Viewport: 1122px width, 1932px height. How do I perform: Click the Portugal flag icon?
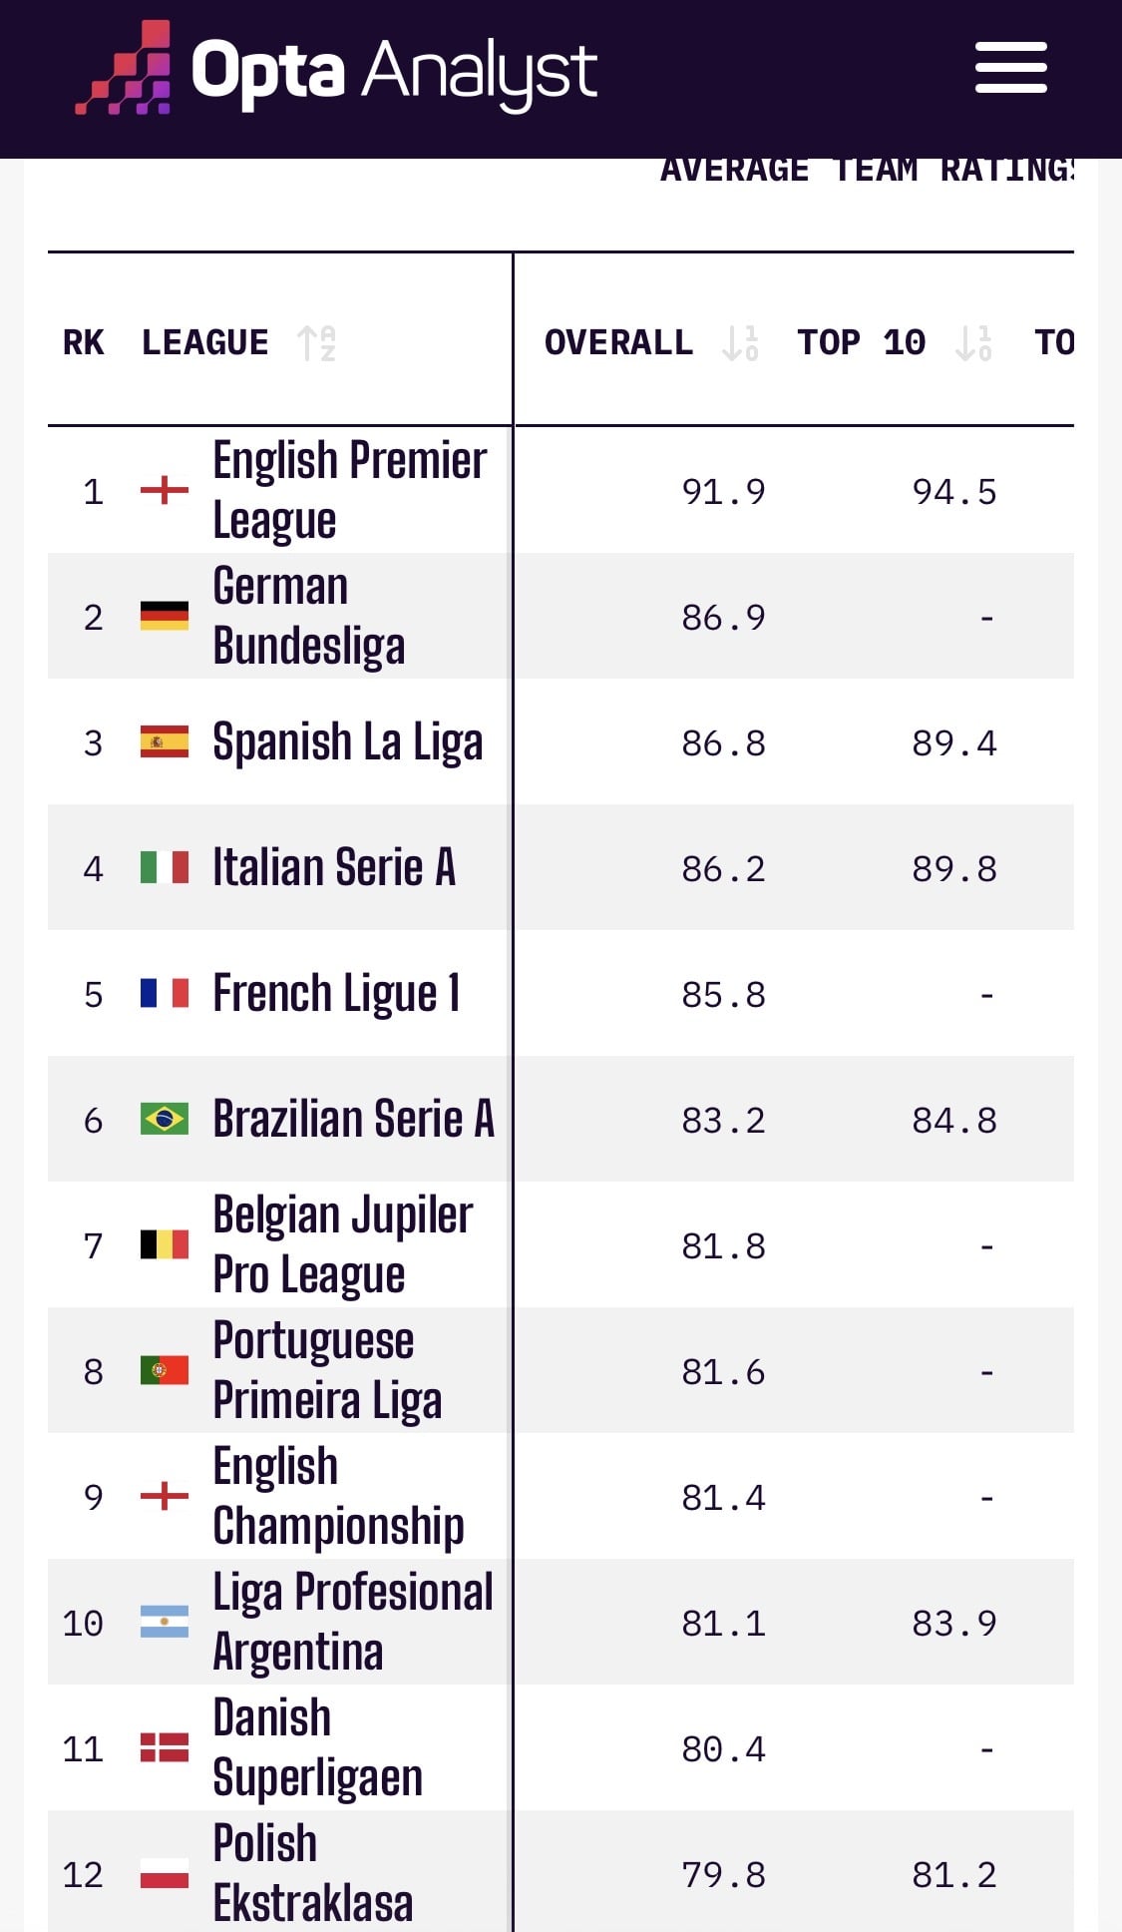click(x=165, y=1370)
